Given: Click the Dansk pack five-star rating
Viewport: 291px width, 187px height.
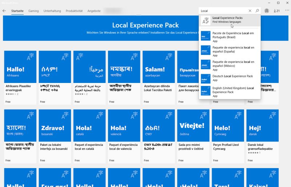Looking at the screenshot, I should click(254, 153).
